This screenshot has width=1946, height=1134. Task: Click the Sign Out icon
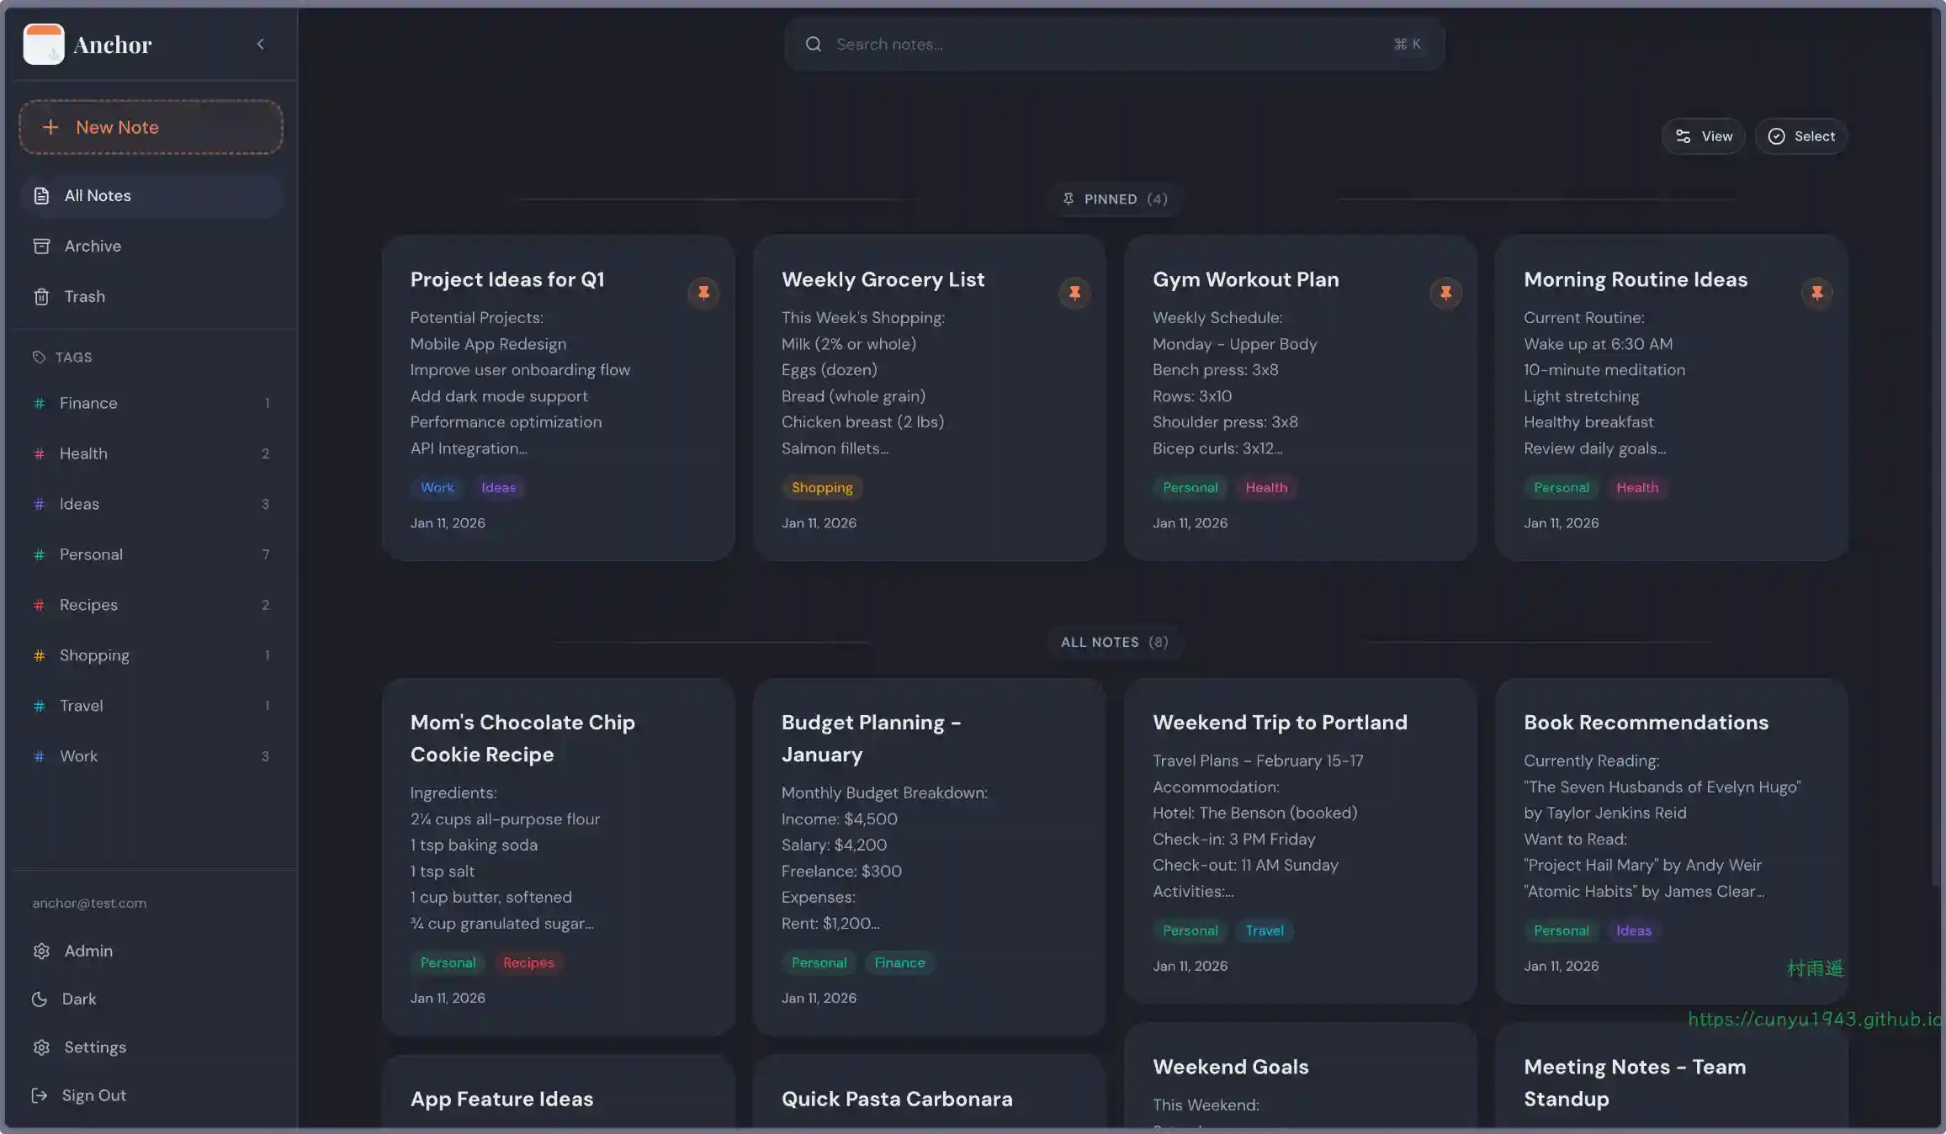pyautogui.click(x=40, y=1095)
